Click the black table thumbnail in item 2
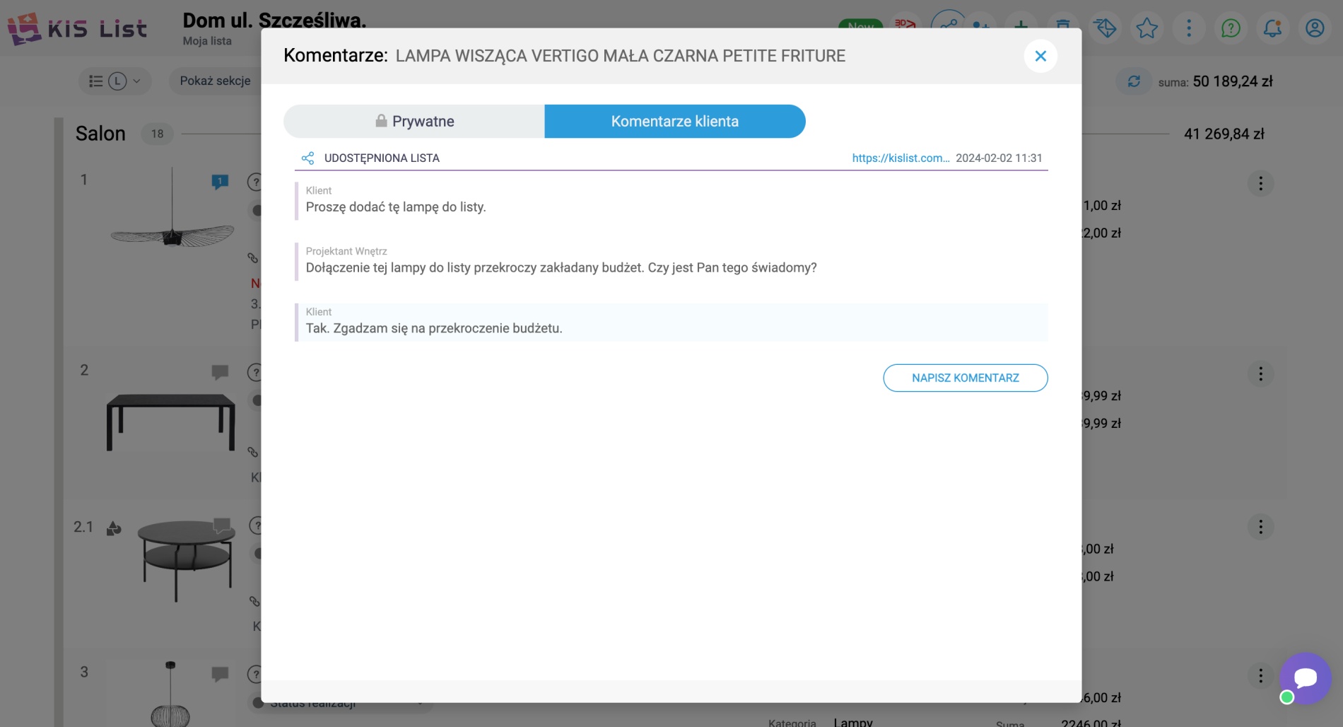 [170, 421]
